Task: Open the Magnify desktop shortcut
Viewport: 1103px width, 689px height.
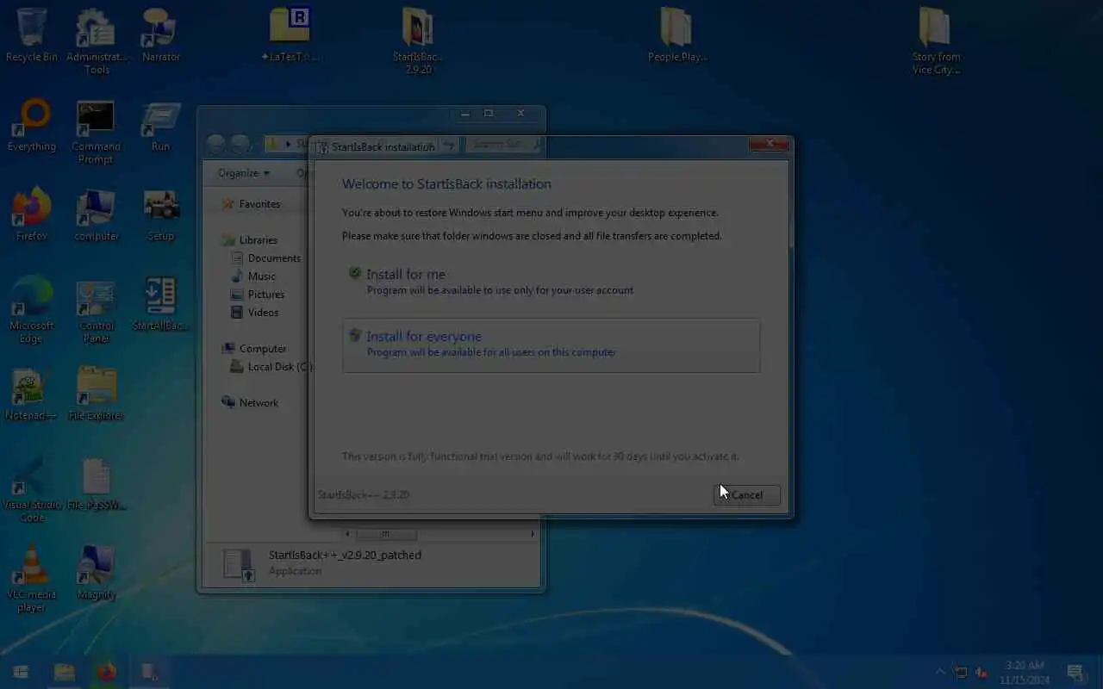Action: [96, 573]
